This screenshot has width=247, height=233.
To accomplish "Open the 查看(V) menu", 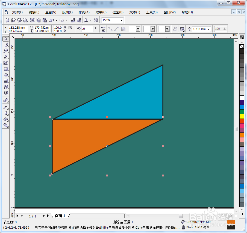I will coord(51,12).
